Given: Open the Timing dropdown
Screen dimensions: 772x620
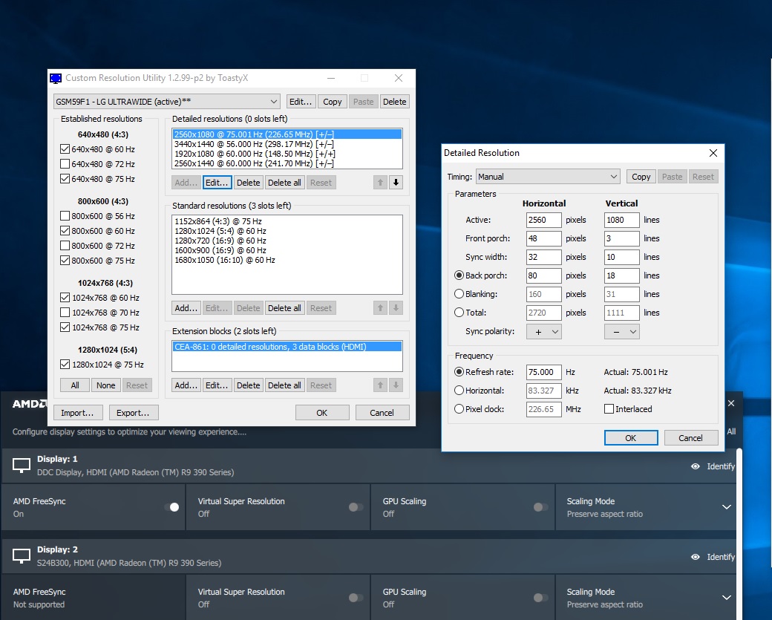Looking at the screenshot, I should [548, 177].
